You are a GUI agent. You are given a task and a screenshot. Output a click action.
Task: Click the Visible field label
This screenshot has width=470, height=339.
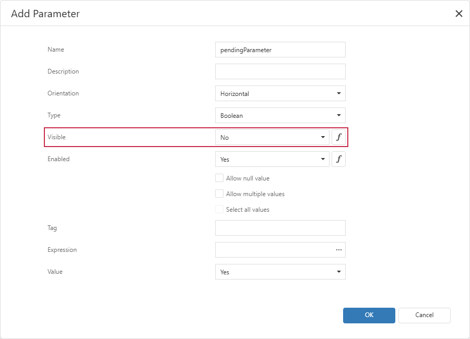[x=56, y=137]
